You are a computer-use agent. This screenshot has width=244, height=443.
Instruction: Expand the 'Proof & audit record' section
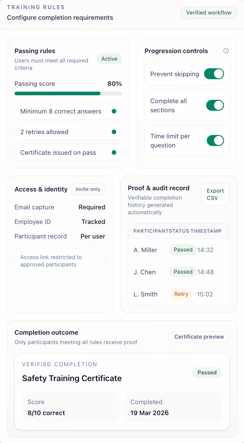coord(159,188)
